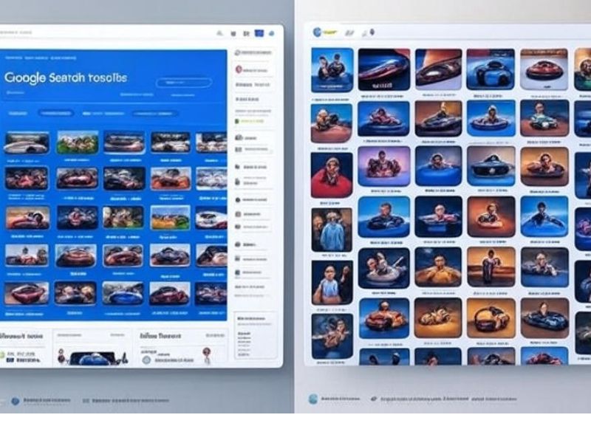Click the blue square icon in left window header
This screenshot has width=591, height=443.
click(259, 33)
